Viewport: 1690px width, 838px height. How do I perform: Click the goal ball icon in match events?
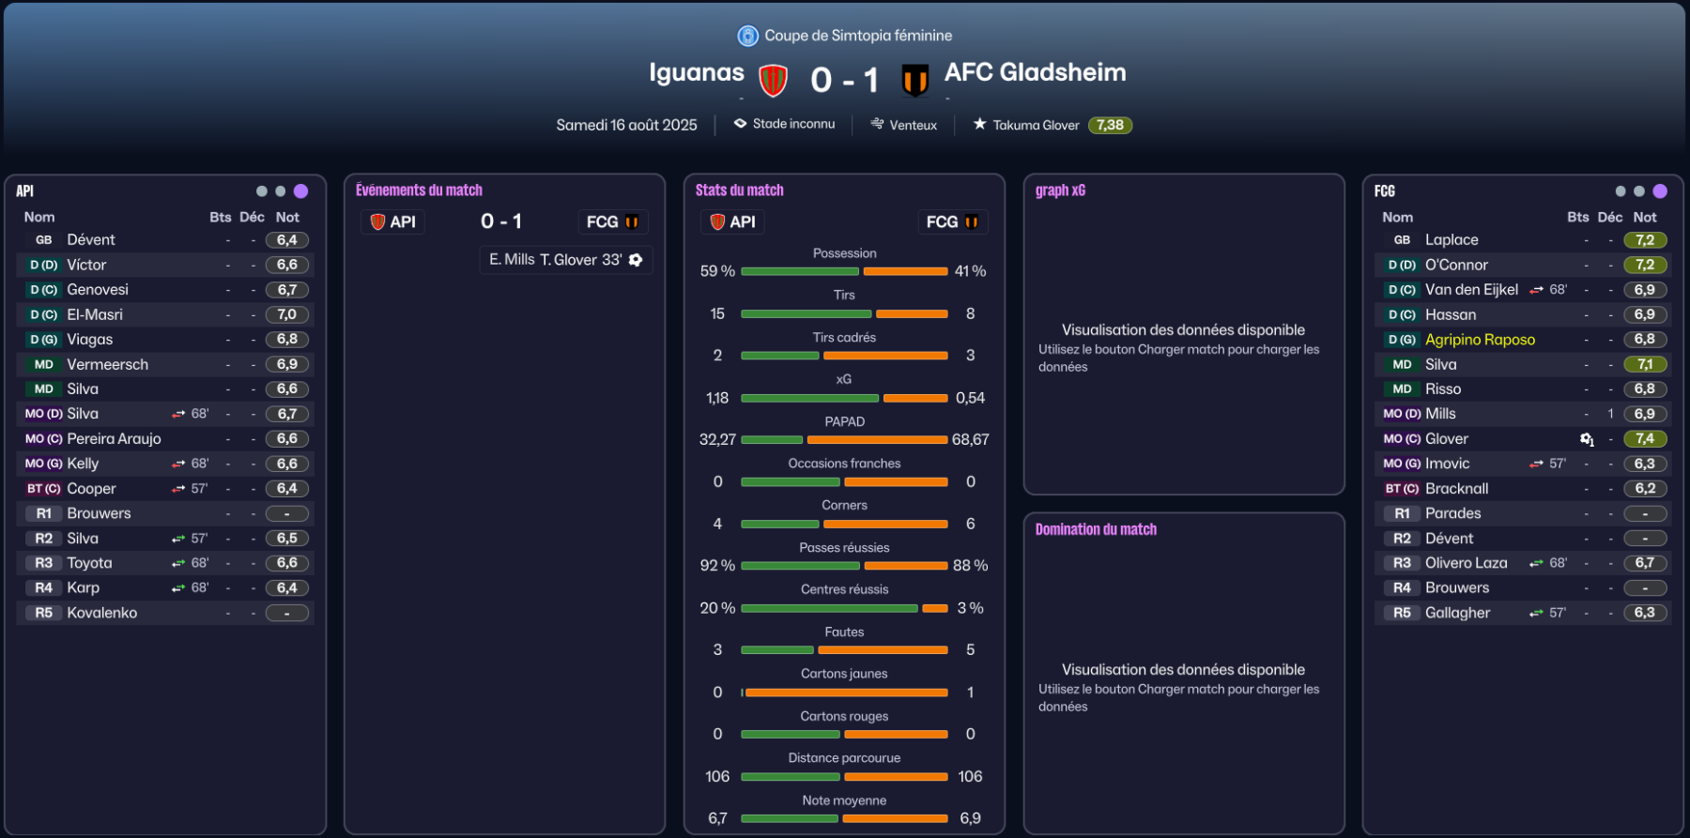click(x=636, y=260)
